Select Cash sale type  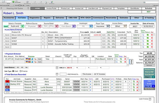(x=13, y=71)
